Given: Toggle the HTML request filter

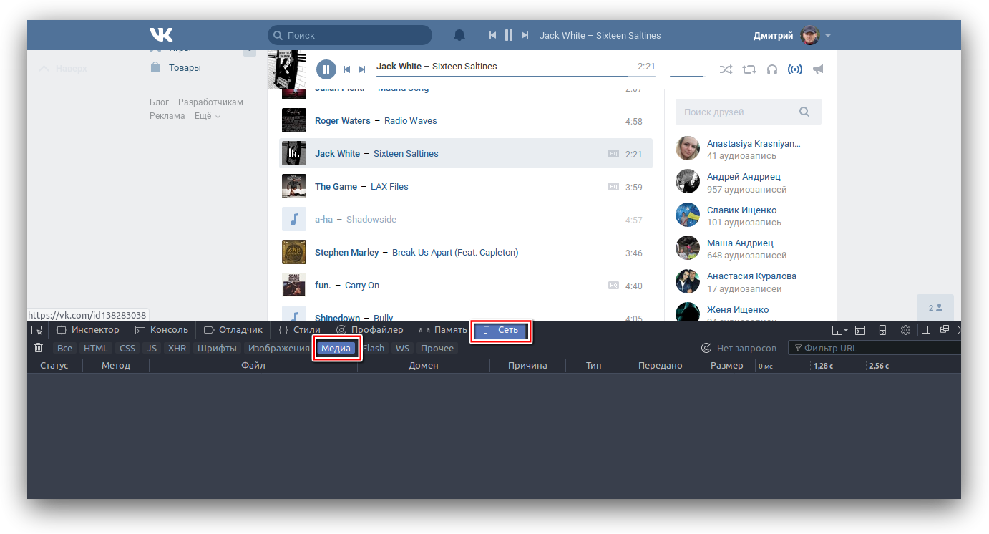Looking at the screenshot, I should coord(95,348).
